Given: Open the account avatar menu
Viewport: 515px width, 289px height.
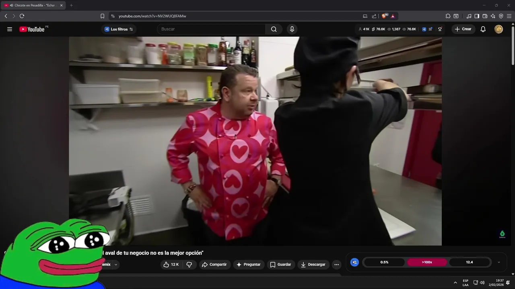Looking at the screenshot, I should 499,29.
